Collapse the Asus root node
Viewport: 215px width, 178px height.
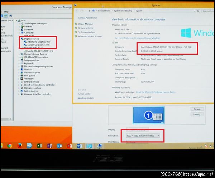pyautogui.click(x=16, y=21)
